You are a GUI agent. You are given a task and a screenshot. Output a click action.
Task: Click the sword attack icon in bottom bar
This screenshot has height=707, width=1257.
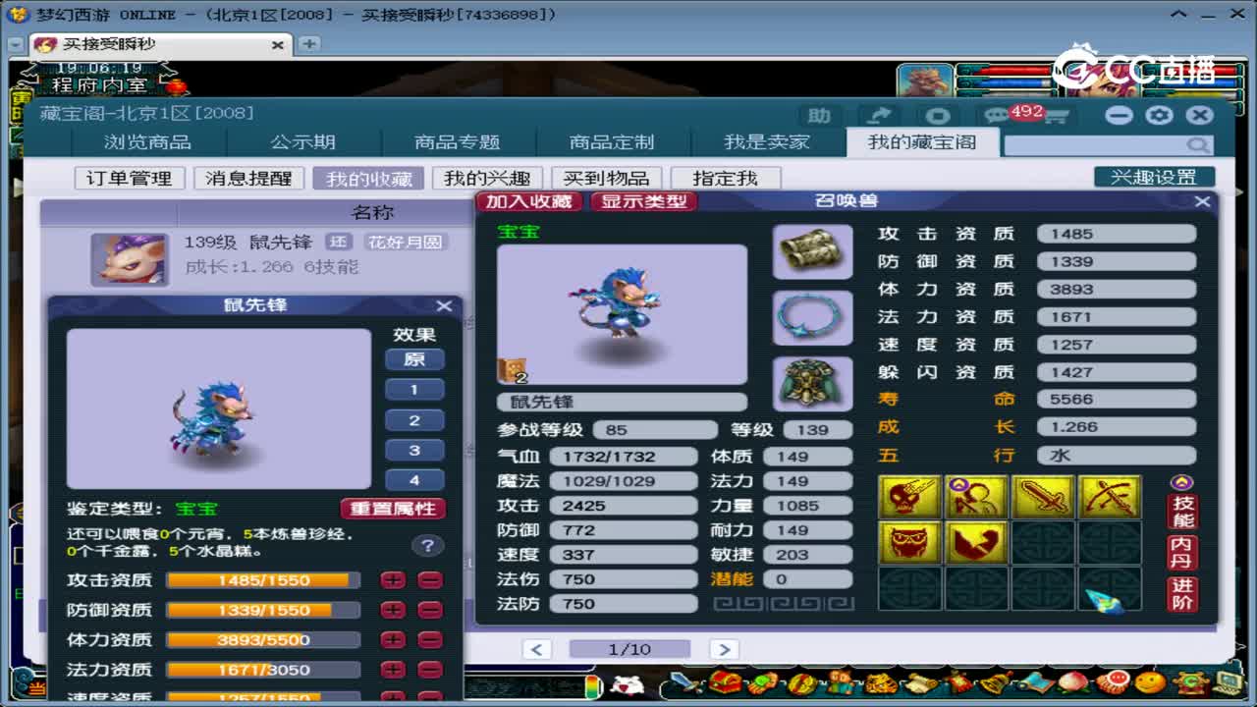pos(687,682)
